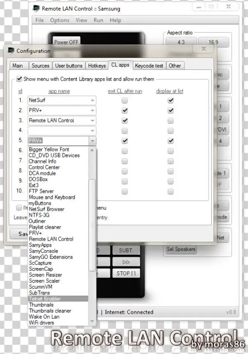Screen dimensions: 248x354
Task: Click Power OFF in main window
Action: click(x=67, y=41)
